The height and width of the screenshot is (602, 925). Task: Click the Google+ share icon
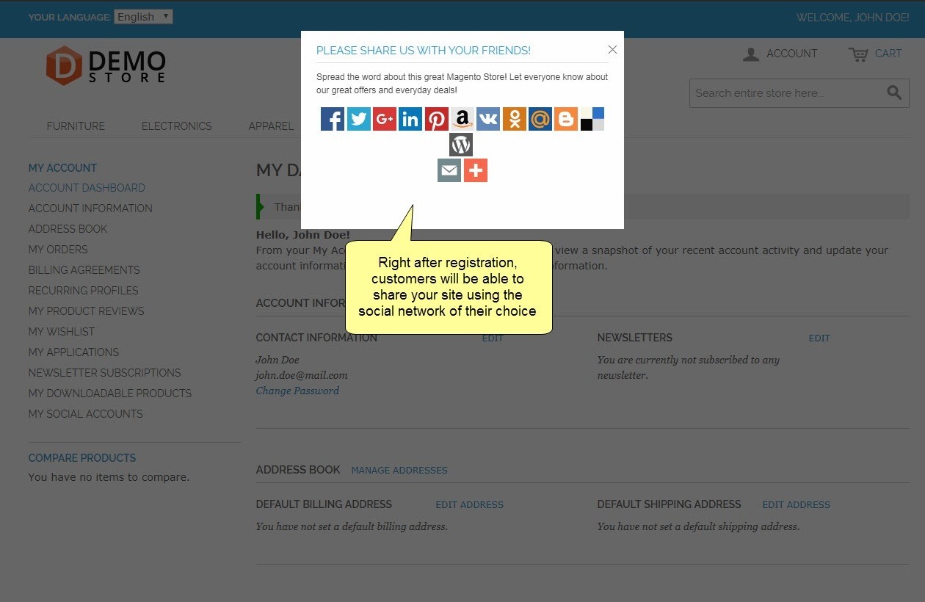click(x=385, y=119)
